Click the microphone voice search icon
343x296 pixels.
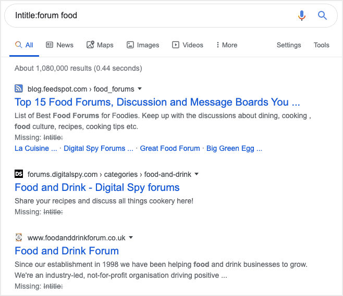tap(302, 16)
